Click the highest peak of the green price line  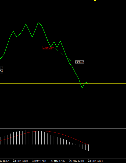point(38,22)
